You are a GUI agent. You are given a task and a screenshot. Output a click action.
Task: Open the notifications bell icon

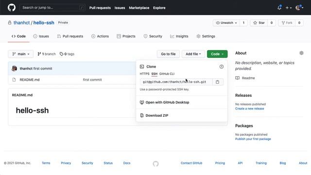pos(279,8)
